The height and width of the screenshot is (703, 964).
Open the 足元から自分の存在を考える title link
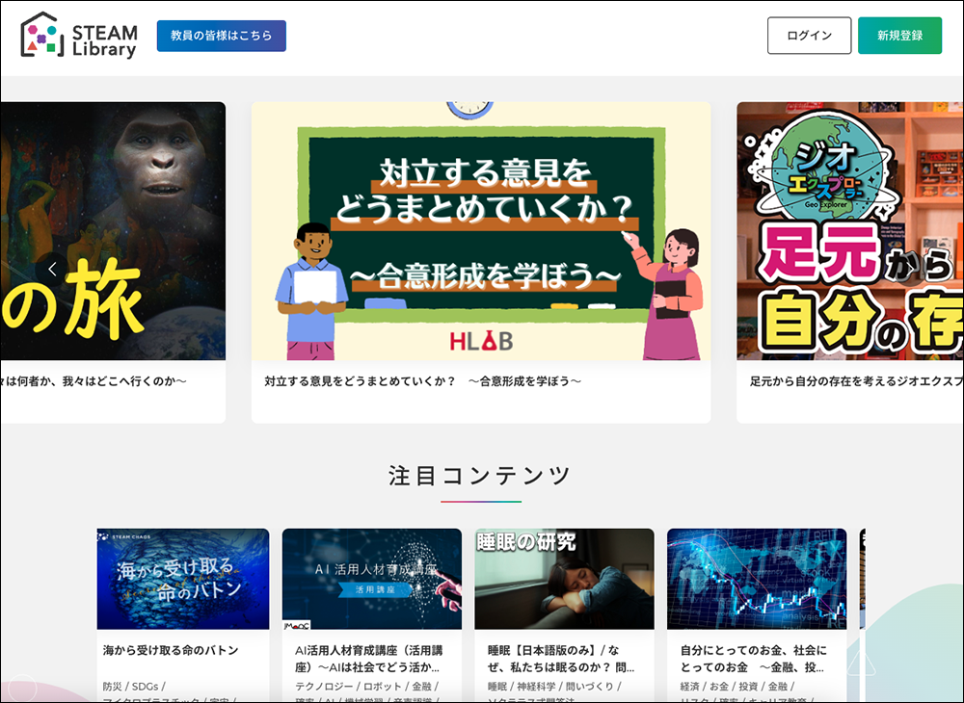click(856, 381)
